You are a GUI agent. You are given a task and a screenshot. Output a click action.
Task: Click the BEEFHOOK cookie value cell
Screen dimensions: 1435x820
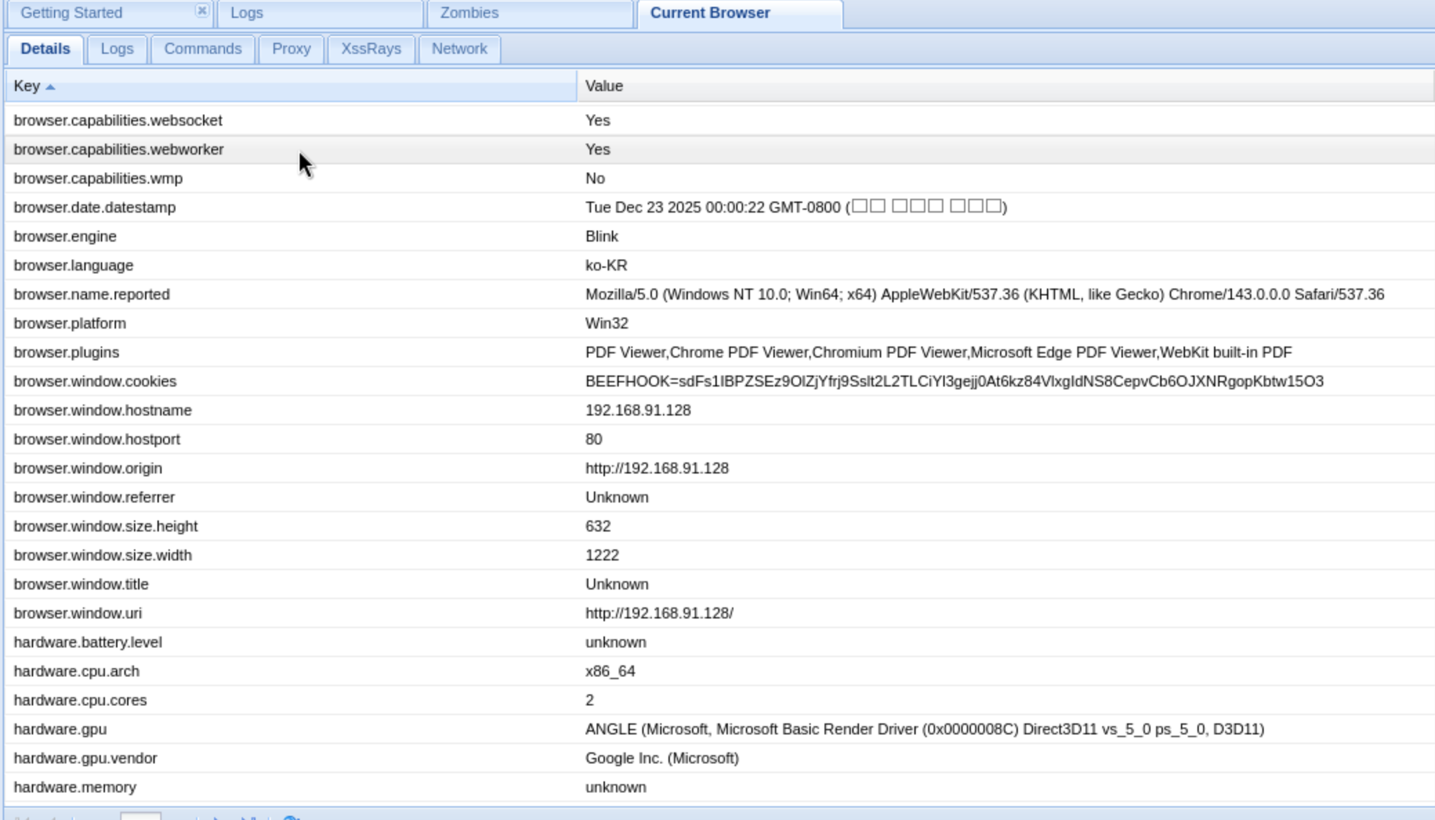pos(954,382)
